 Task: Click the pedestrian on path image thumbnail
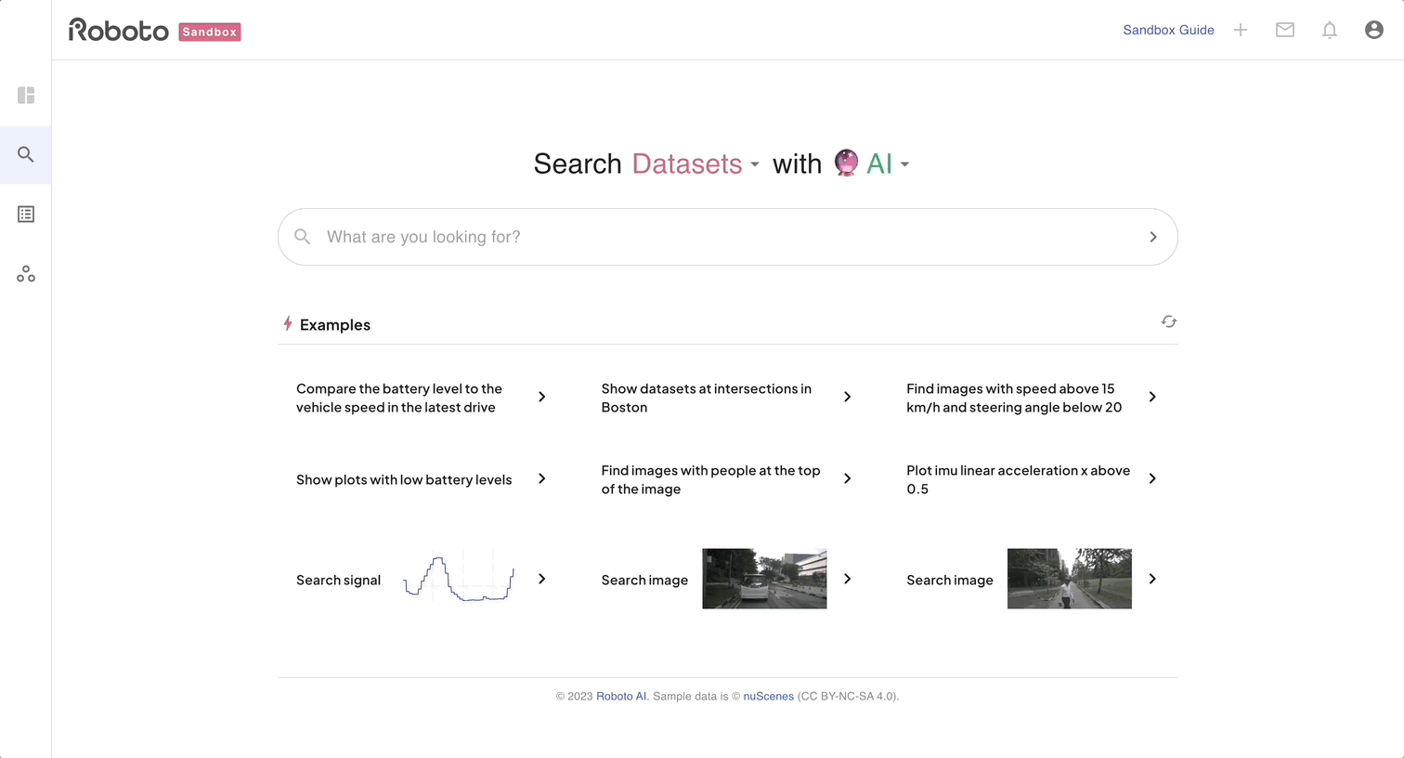coord(1070,579)
